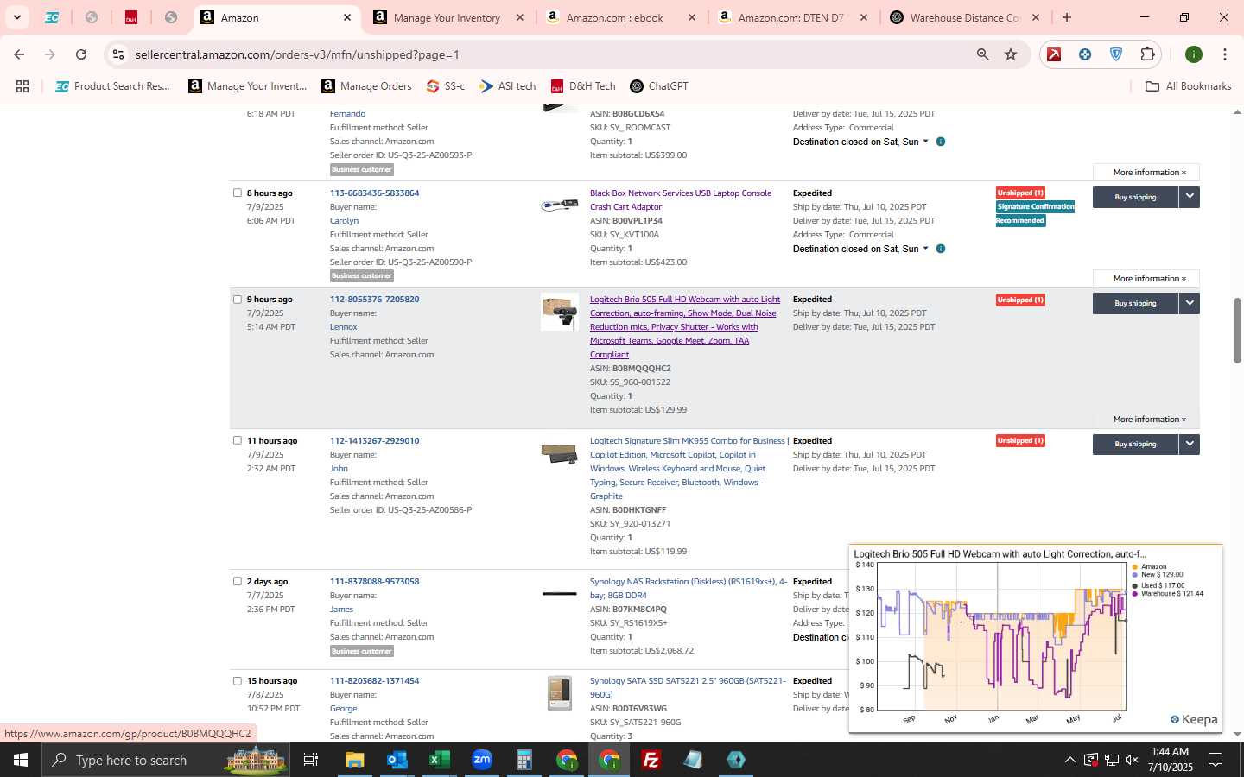The height and width of the screenshot is (777, 1244).
Task: Open the Windows Start menu
Action: (x=21, y=760)
